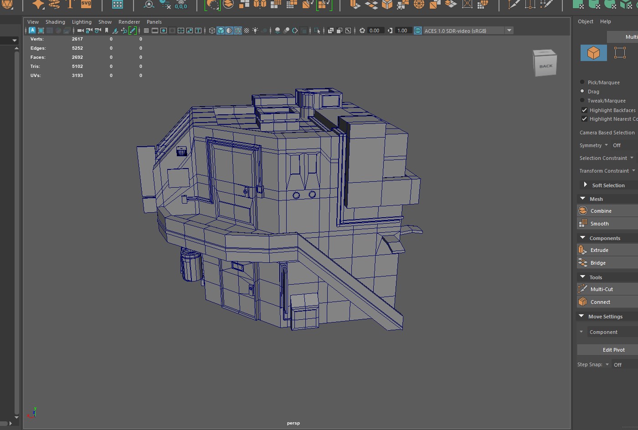Open the Shading panel menu
Viewport: 638px width, 430px height.
click(55, 22)
